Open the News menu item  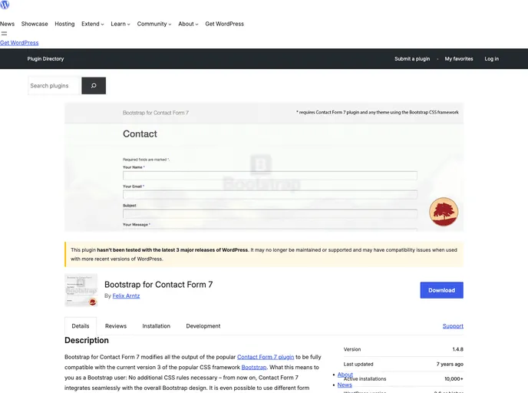coord(7,24)
